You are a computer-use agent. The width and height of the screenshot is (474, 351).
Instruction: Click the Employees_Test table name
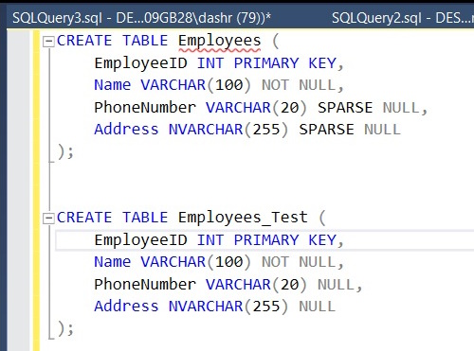coord(243,218)
